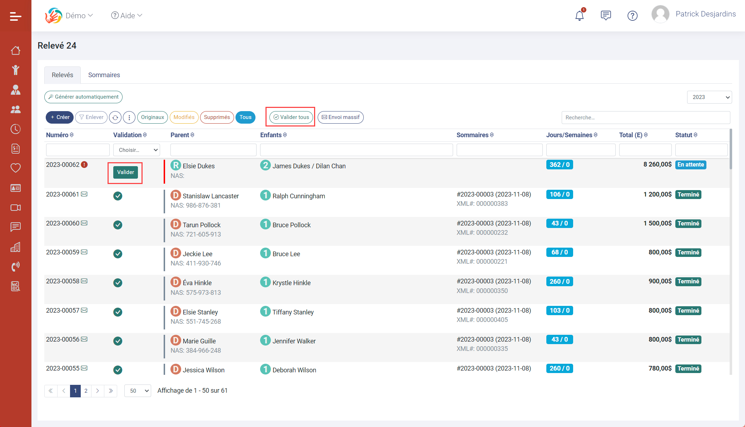The width and height of the screenshot is (745, 427).
Task: Click the refresh icon button in toolbar
Action: point(115,117)
